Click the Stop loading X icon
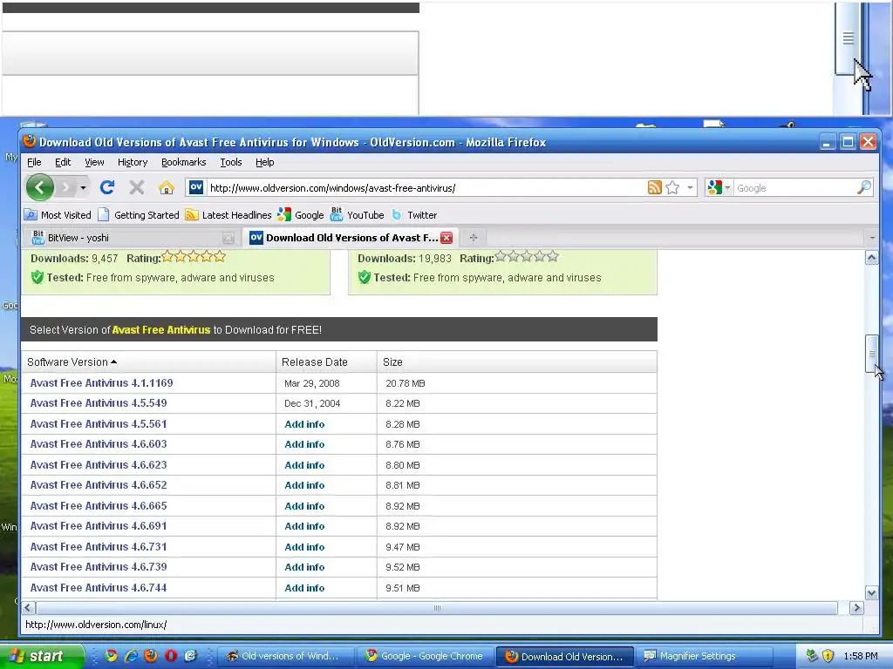The height and width of the screenshot is (669, 893). [x=136, y=187]
